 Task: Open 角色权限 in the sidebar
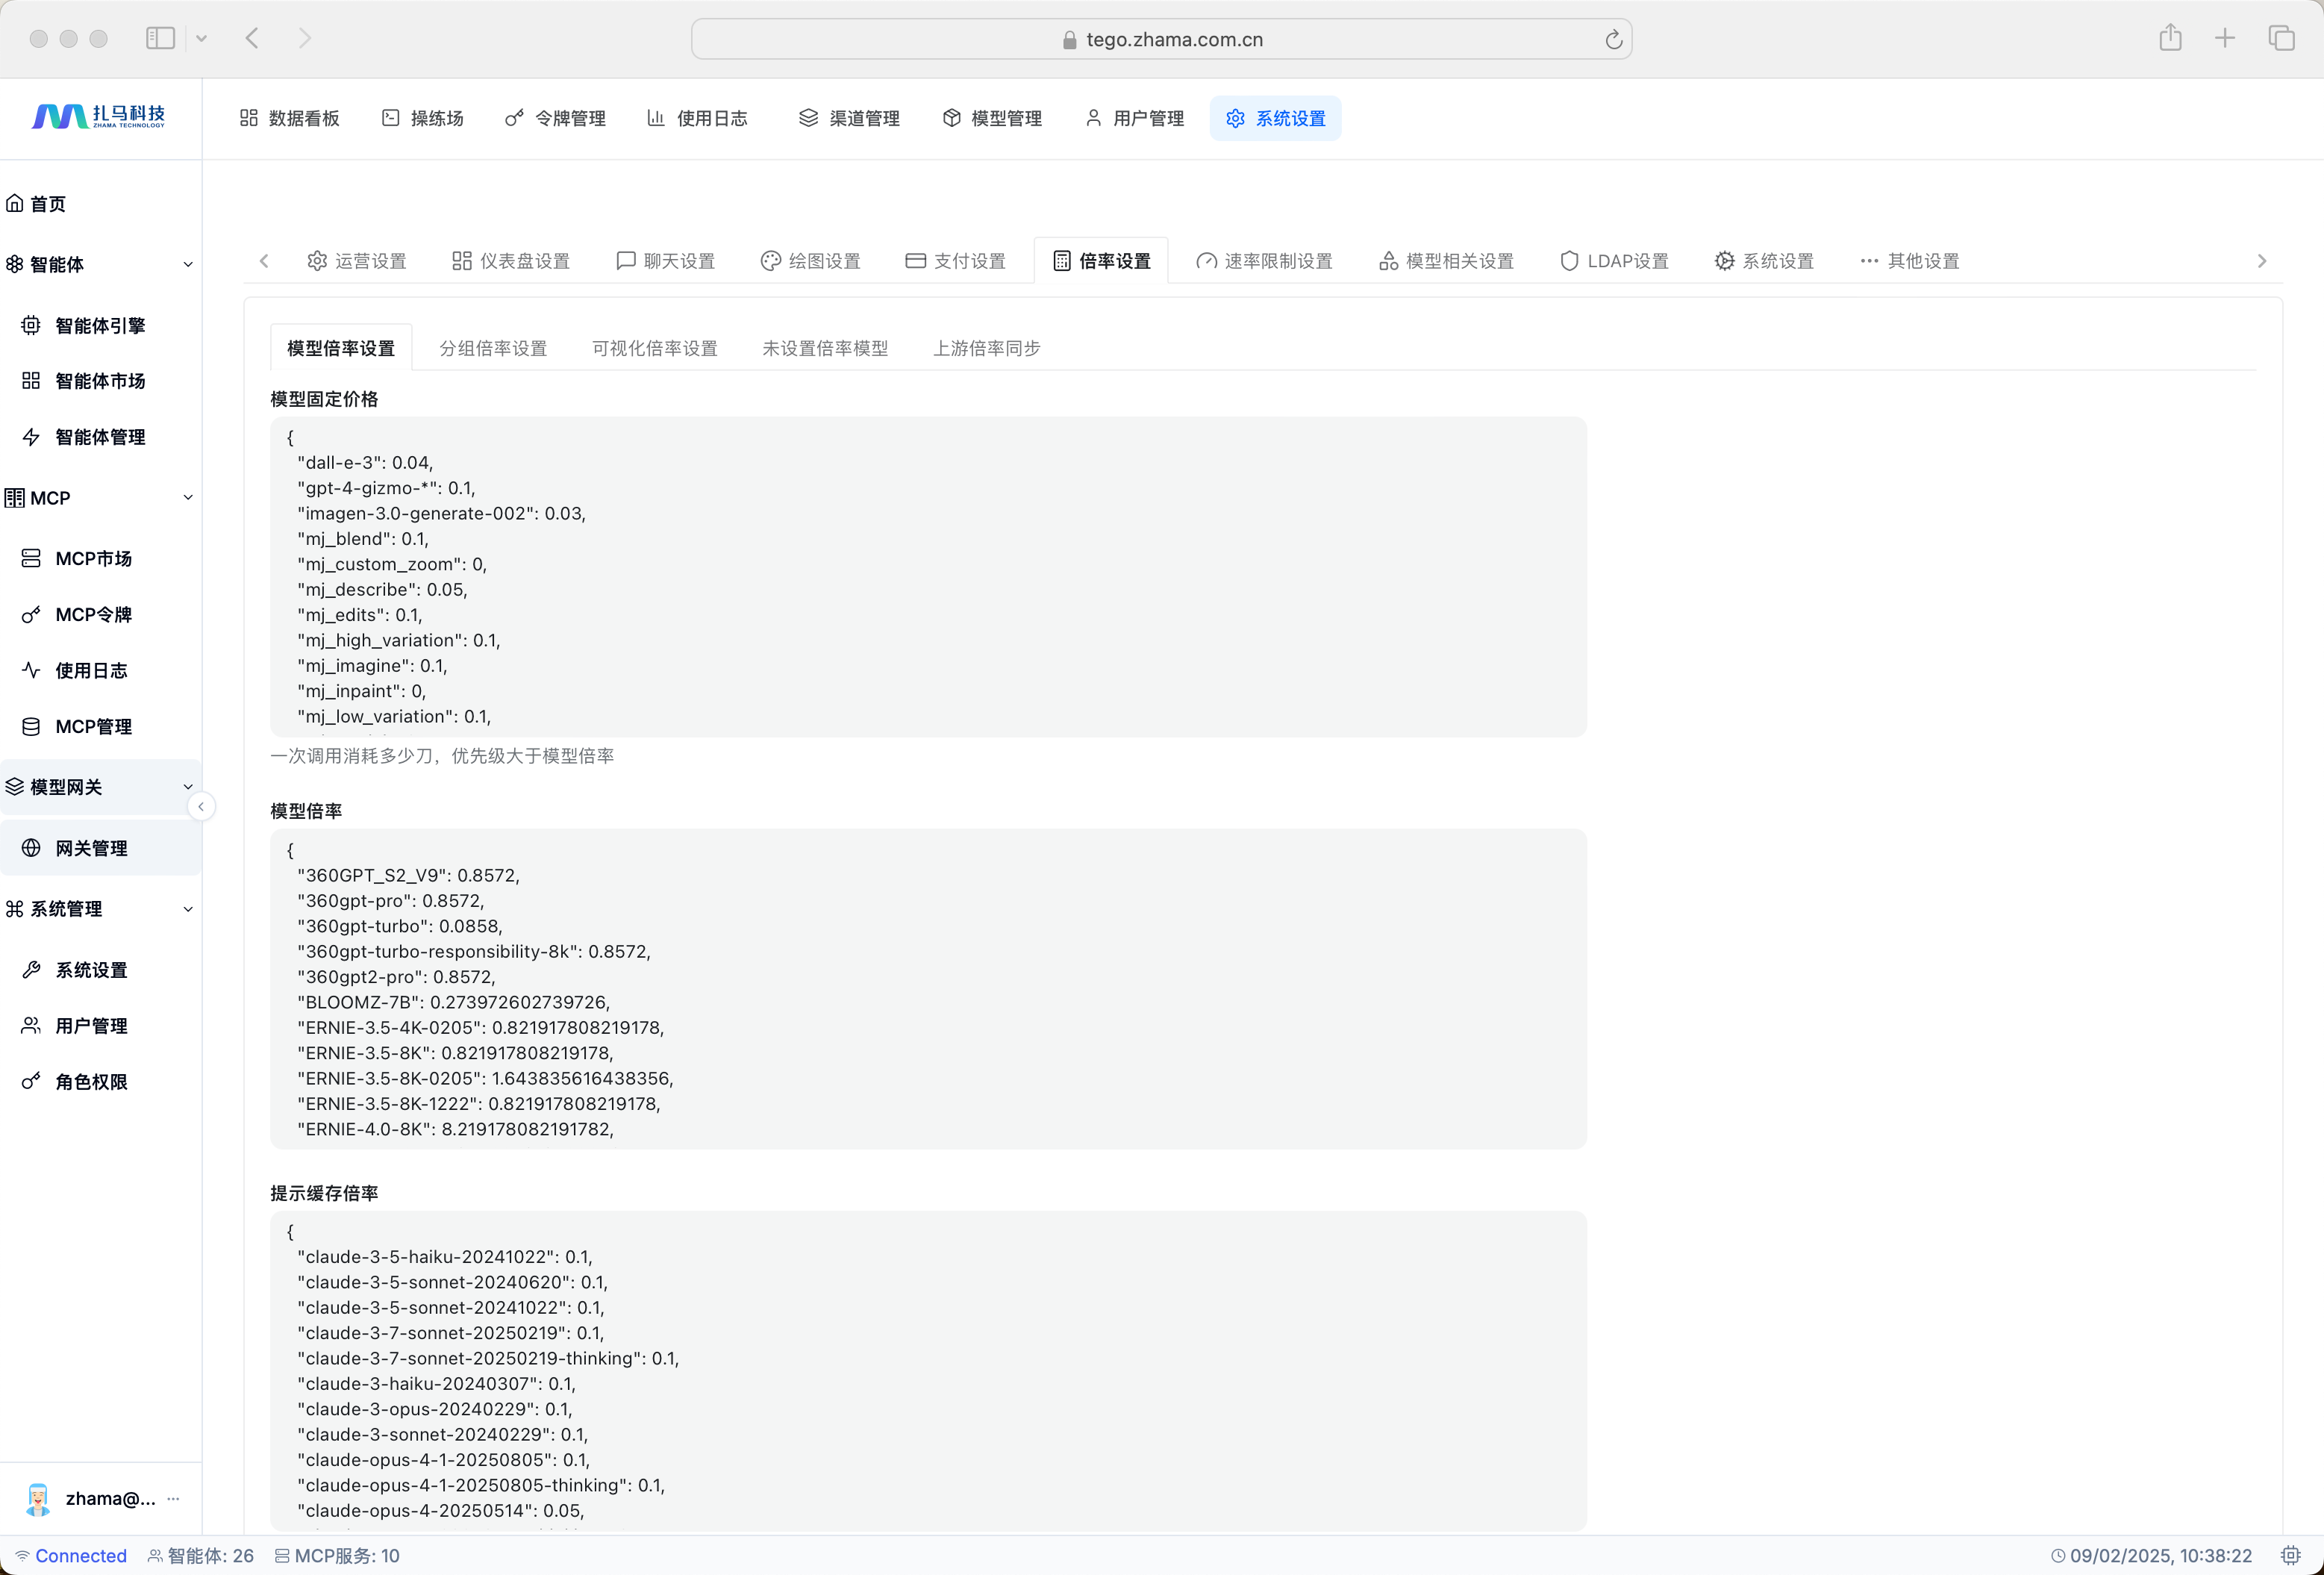click(91, 1082)
